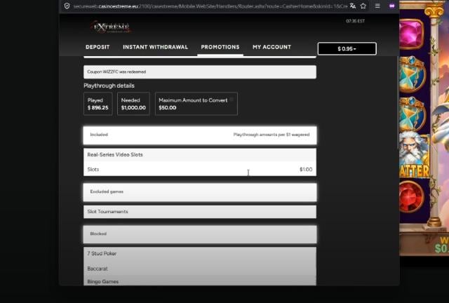Click the Needed $1,000.00 box

click(x=133, y=104)
